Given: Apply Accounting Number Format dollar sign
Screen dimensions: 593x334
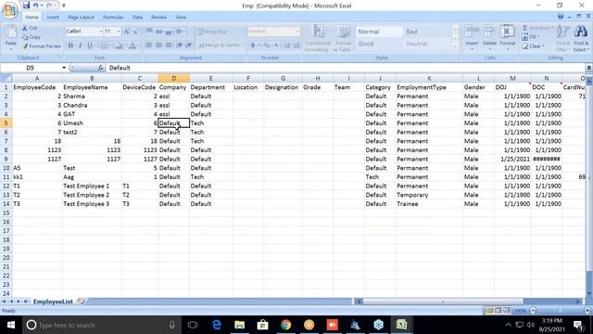Looking at the screenshot, I should coord(253,45).
